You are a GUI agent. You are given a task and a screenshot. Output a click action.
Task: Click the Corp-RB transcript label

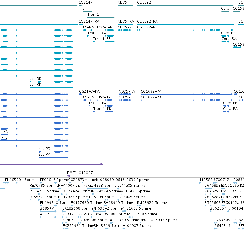point(228,33)
